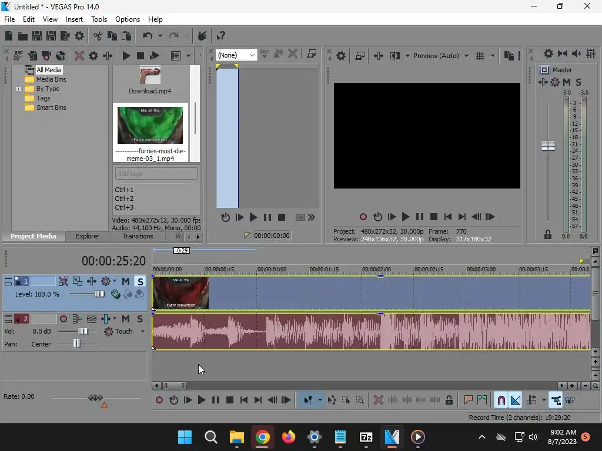
Task: Stop playback in timeline transport bar
Action: pyautogui.click(x=230, y=400)
